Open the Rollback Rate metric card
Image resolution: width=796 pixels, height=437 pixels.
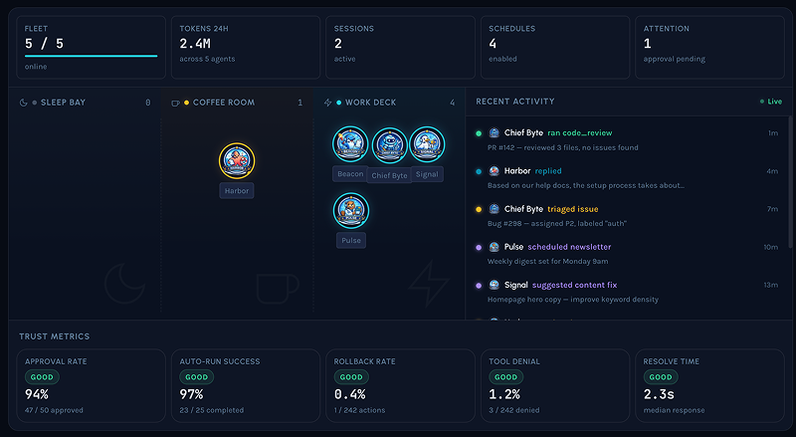[400, 385]
